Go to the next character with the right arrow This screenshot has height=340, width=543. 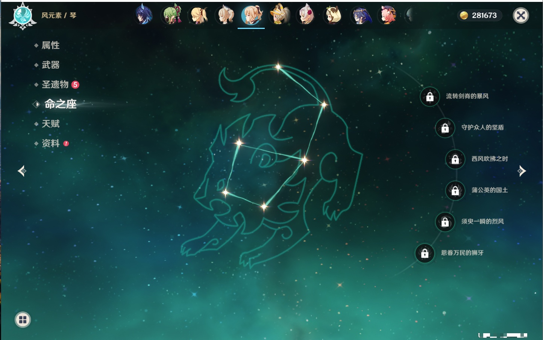(x=522, y=171)
